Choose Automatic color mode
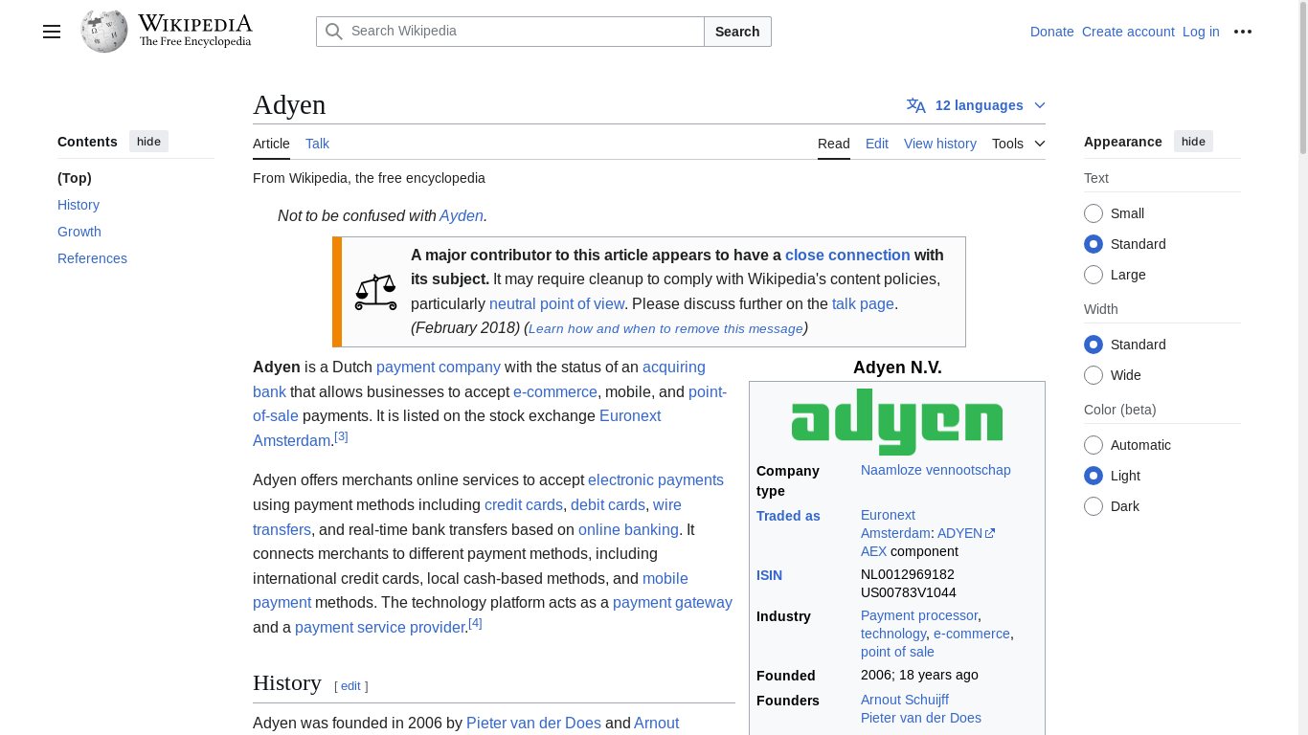This screenshot has width=1308, height=735. [x=1094, y=445]
